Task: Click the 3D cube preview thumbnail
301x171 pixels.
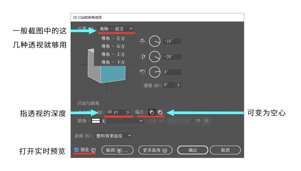Action: coord(107,66)
